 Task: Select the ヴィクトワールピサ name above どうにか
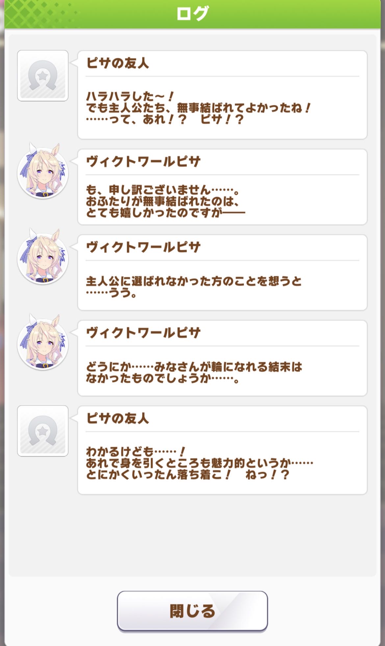[143, 333]
